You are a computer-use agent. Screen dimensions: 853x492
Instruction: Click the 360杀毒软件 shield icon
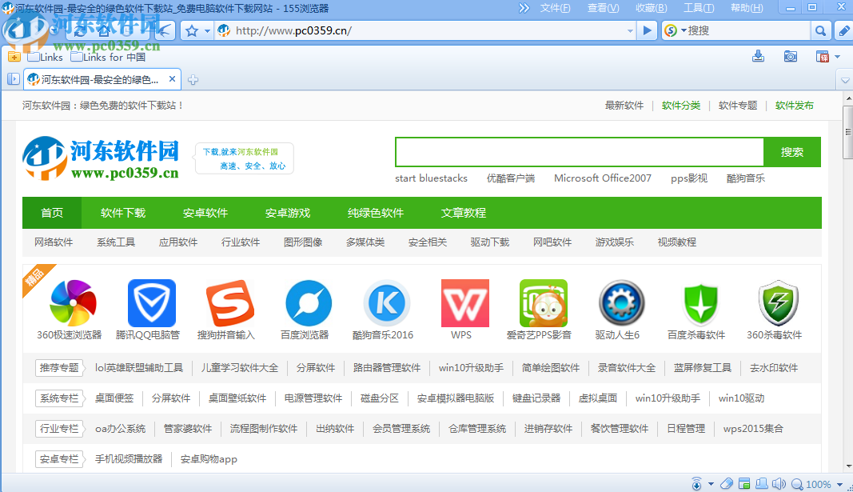pos(779,303)
